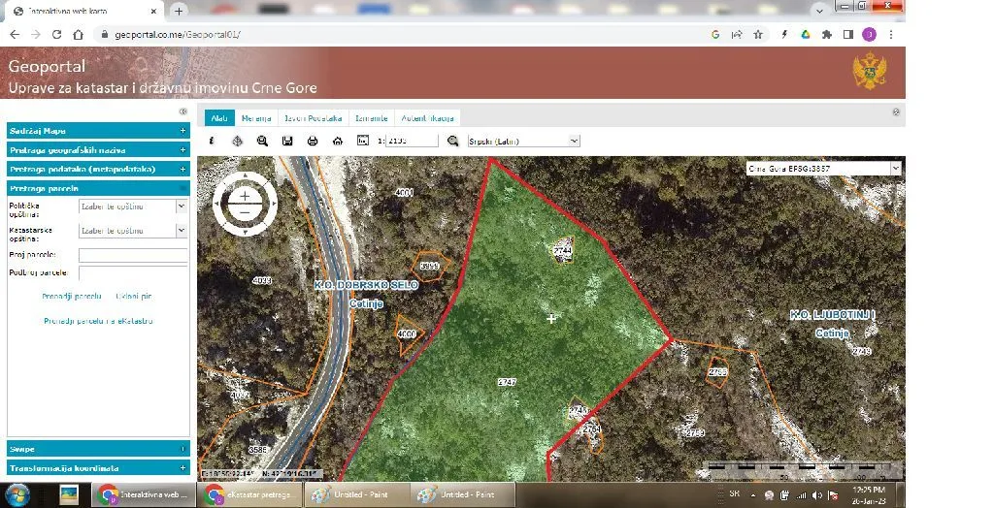Close the Interaktivna web karta tab

(x=153, y=11)
